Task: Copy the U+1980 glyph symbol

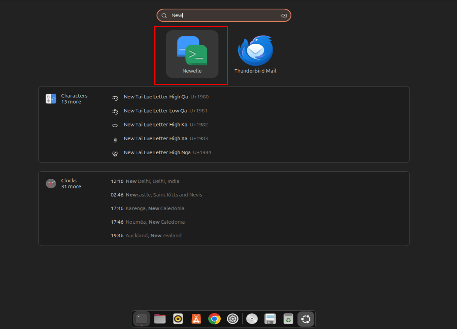Action: (115, 97)
